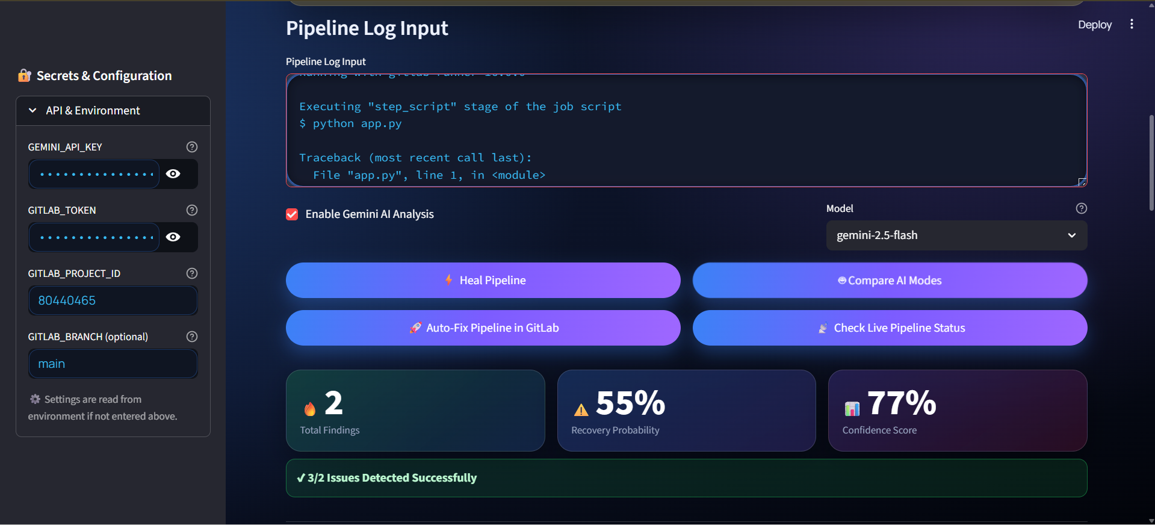Viewport: 1155px width, 525px height.
Task: Click the 'Secrets & Configuration' sidebar heading
Action: 104,76
